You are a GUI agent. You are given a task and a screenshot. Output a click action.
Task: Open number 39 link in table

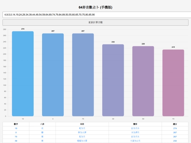(x=16, y=141)
